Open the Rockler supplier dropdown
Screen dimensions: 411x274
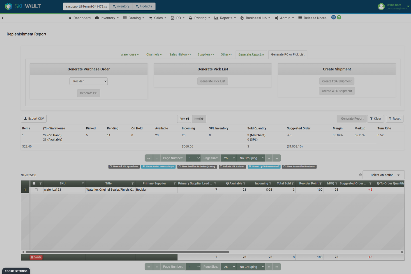tap(88, 81)
